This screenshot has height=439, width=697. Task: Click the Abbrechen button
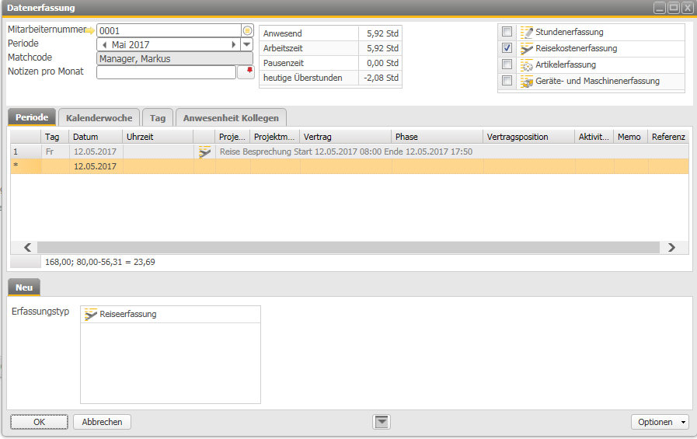pyautogui.click(x=103, y=422)
